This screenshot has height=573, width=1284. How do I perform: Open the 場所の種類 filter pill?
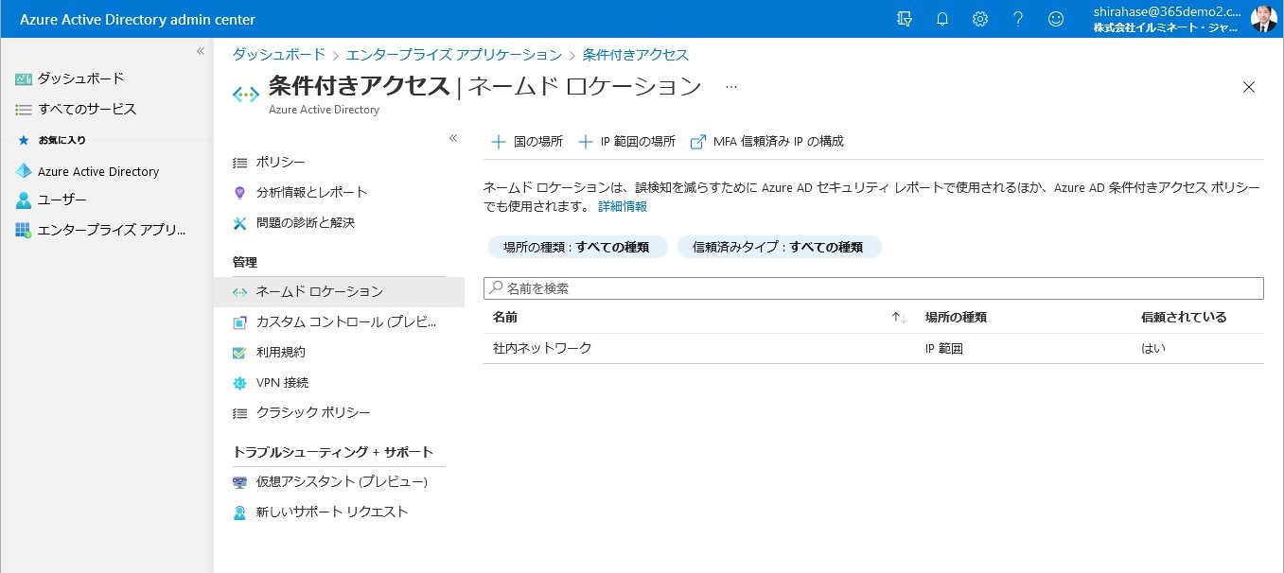(577, 247)
